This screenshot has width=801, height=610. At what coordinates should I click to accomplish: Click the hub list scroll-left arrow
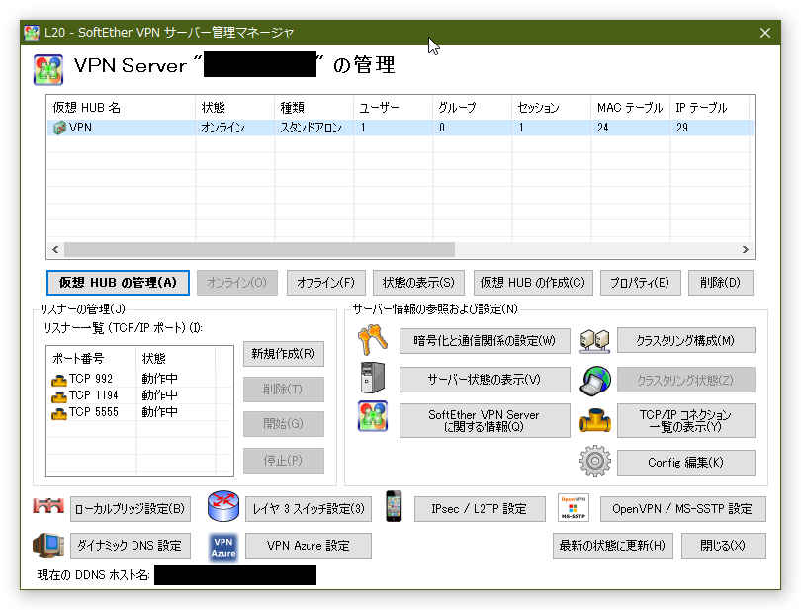(x=55, y=250)
